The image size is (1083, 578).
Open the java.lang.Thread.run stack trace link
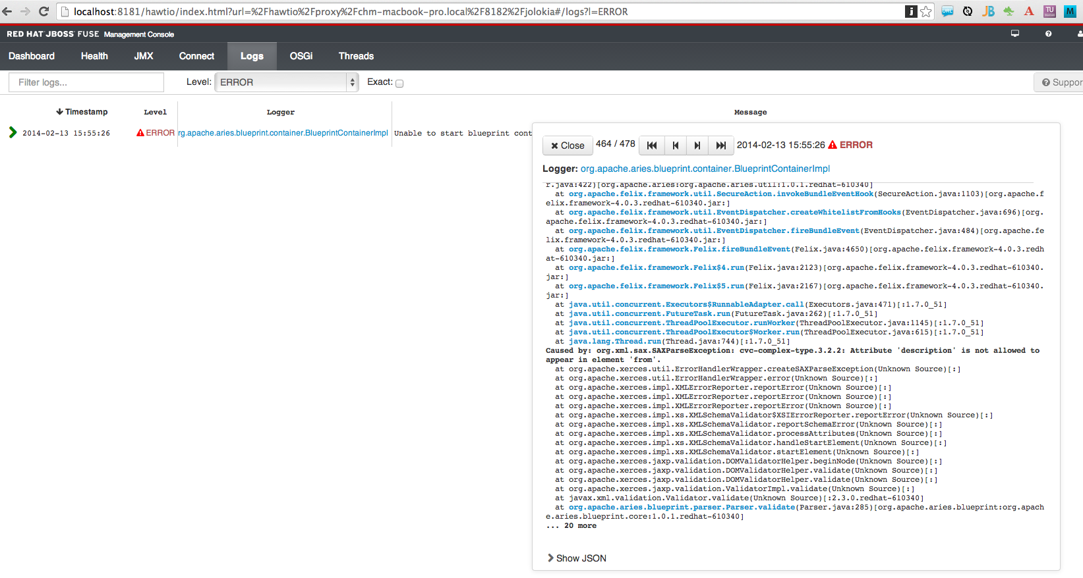(614, 342)
